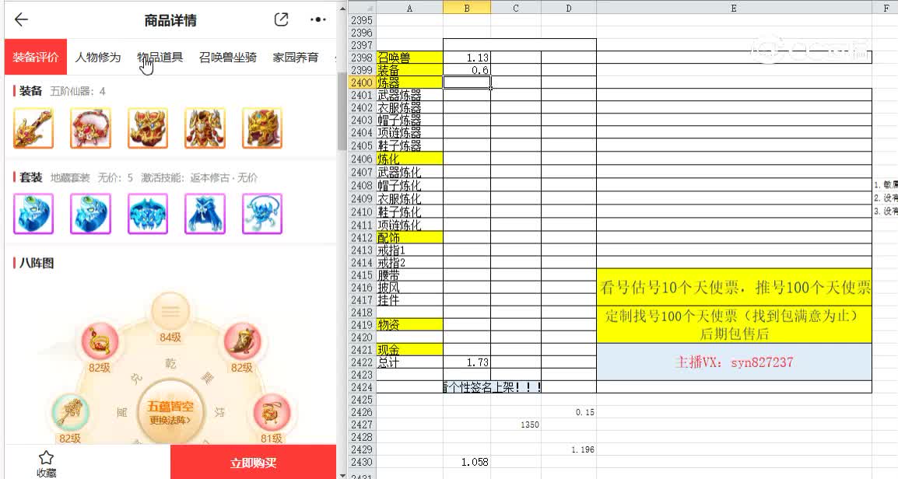Click the yellow 炼化 cell
This screenshot has height=479, width=898.
409,159
